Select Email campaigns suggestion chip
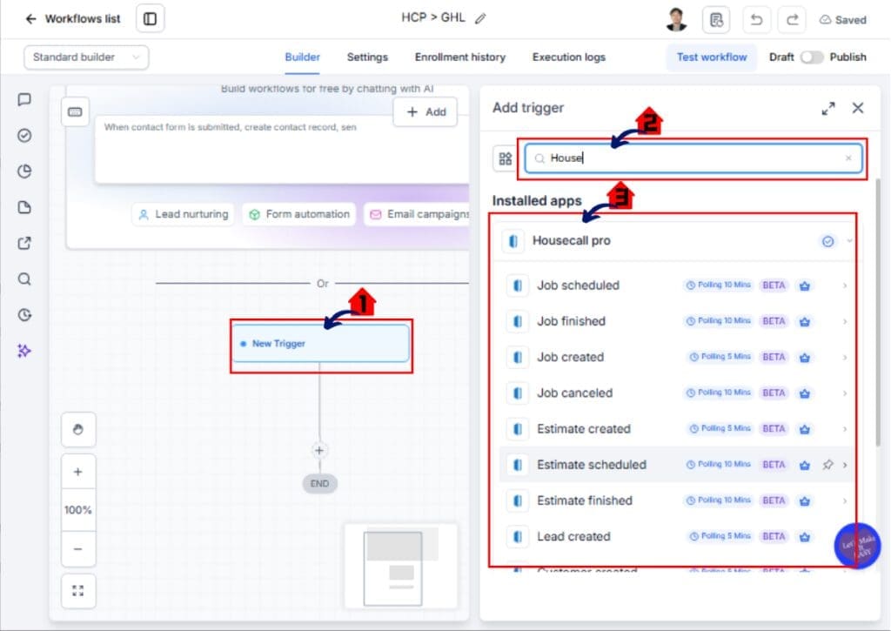 click(x=417, y=214)
